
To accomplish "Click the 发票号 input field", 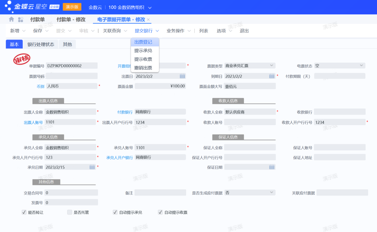I will (x=71, y=202).
